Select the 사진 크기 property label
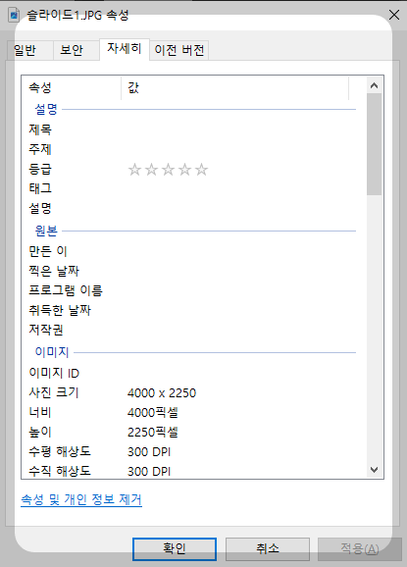 pyautogui.click(x=54, y=392)
